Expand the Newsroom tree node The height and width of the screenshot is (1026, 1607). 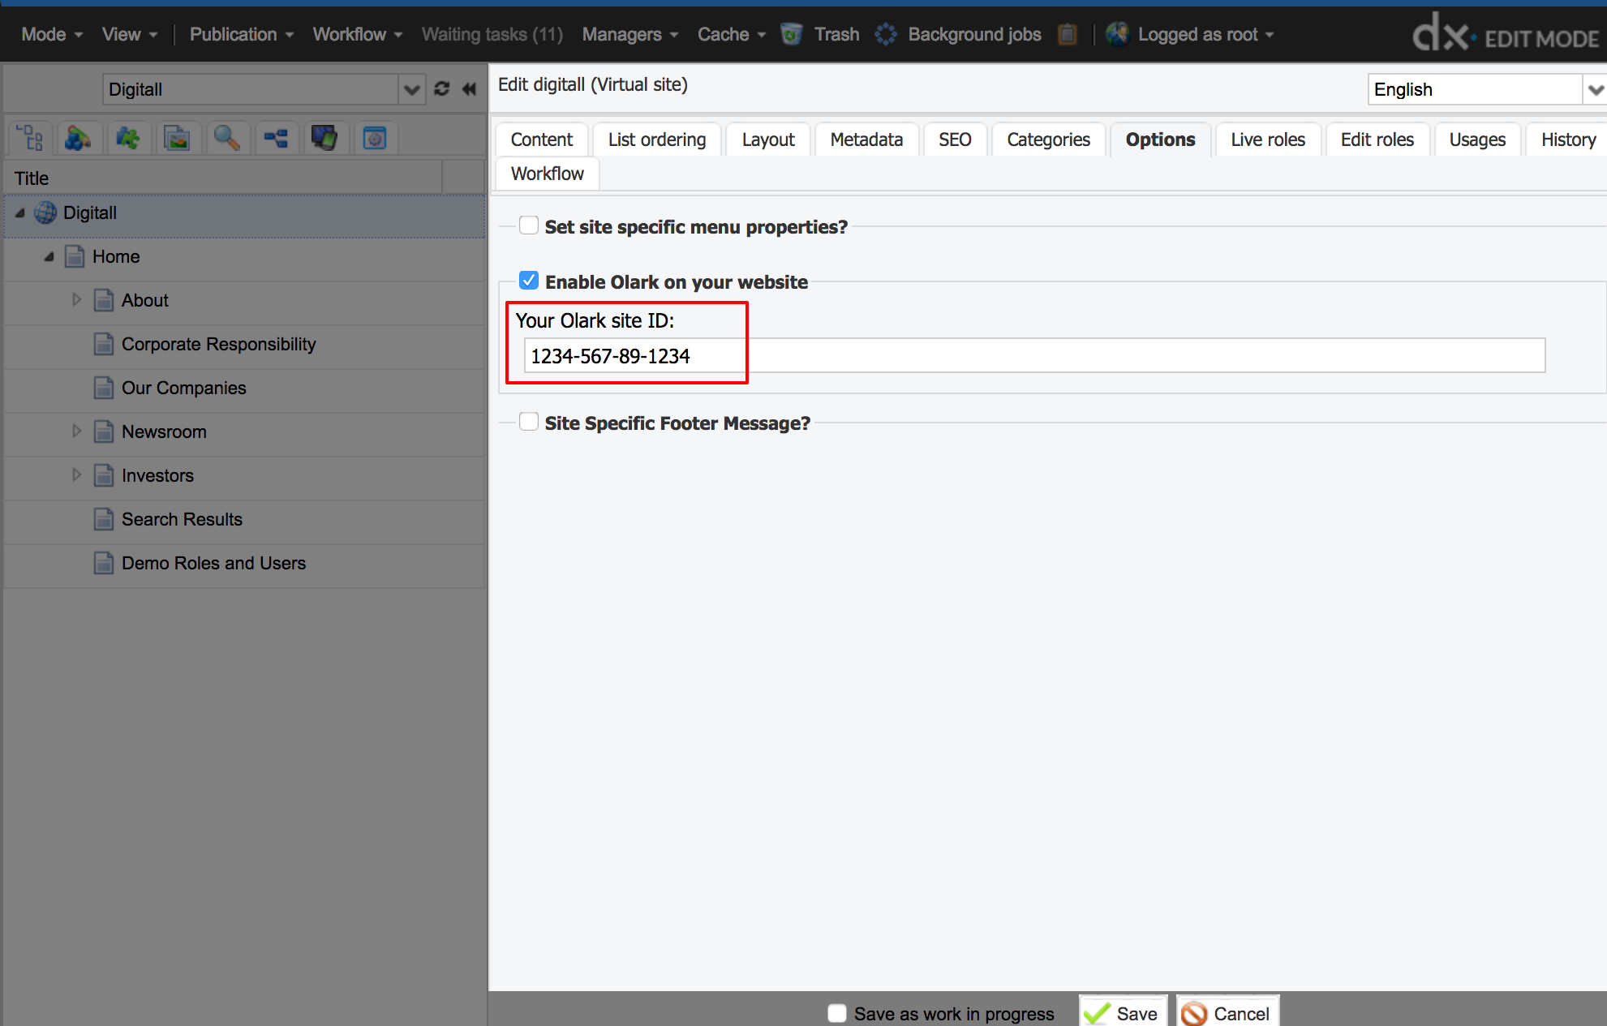pos(77,431)
